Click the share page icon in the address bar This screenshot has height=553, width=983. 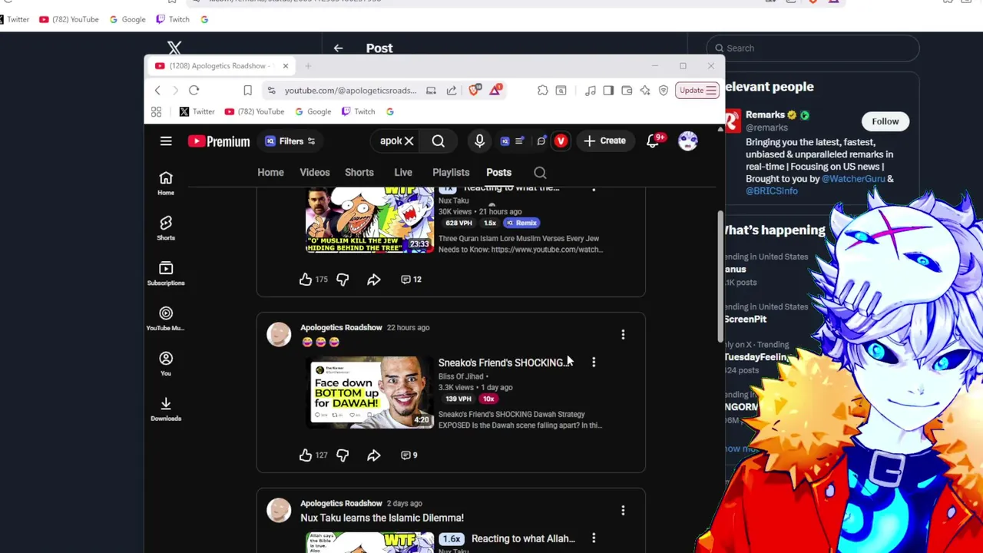click(452, 91)
